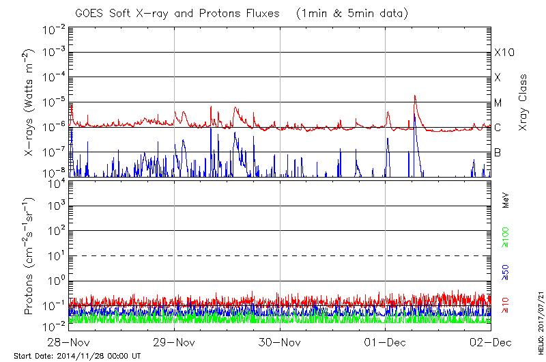The height and width of the screenshot is (362, 546).
Task: Select the blue ≥50 MeV legend label
Action: [x=506, y=273]
